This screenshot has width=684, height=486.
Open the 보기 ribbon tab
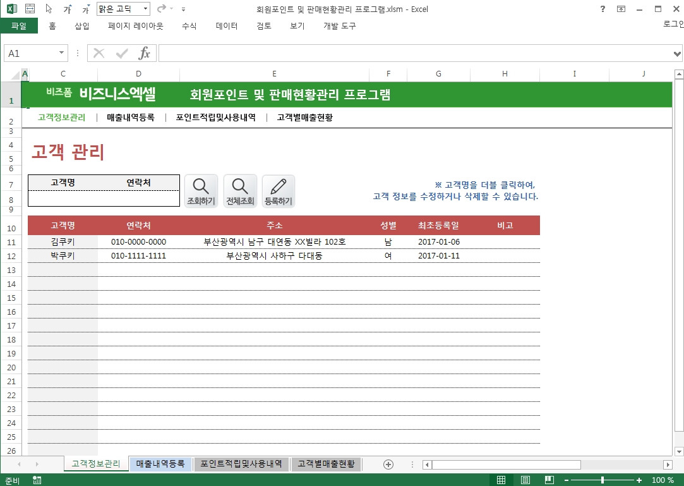297,26
